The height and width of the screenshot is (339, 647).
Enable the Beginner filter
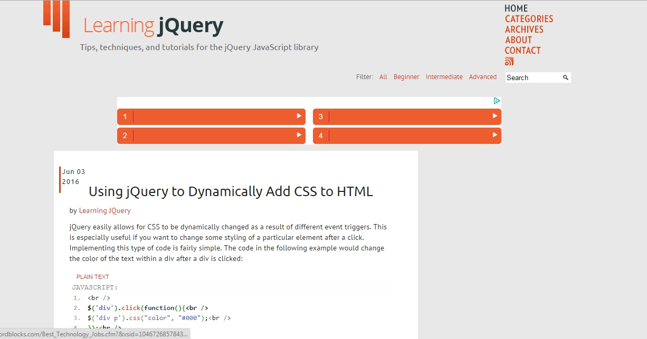(x=406, y=76)
